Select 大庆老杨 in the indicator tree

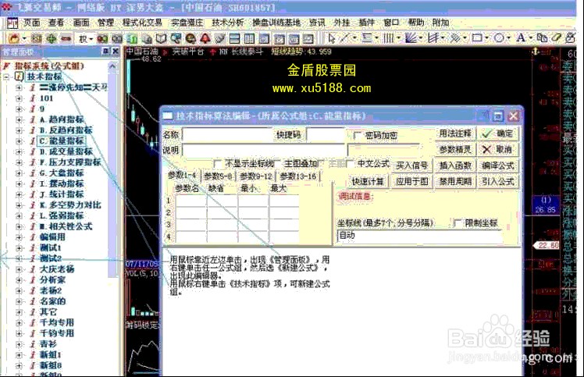point(57,269)
